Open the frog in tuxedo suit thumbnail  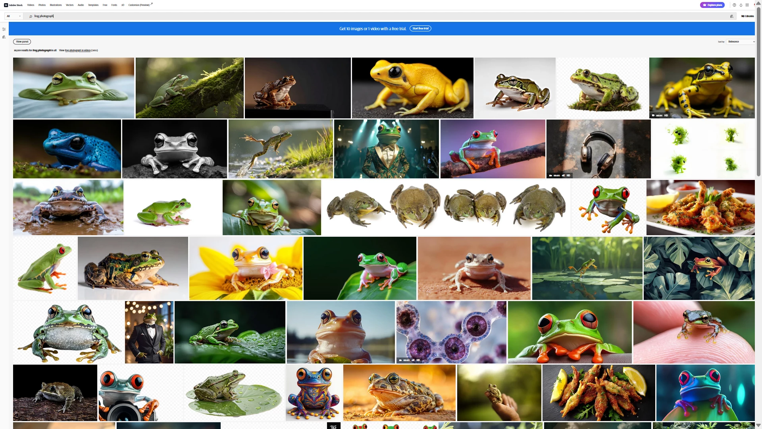click(x=149, y=332)
